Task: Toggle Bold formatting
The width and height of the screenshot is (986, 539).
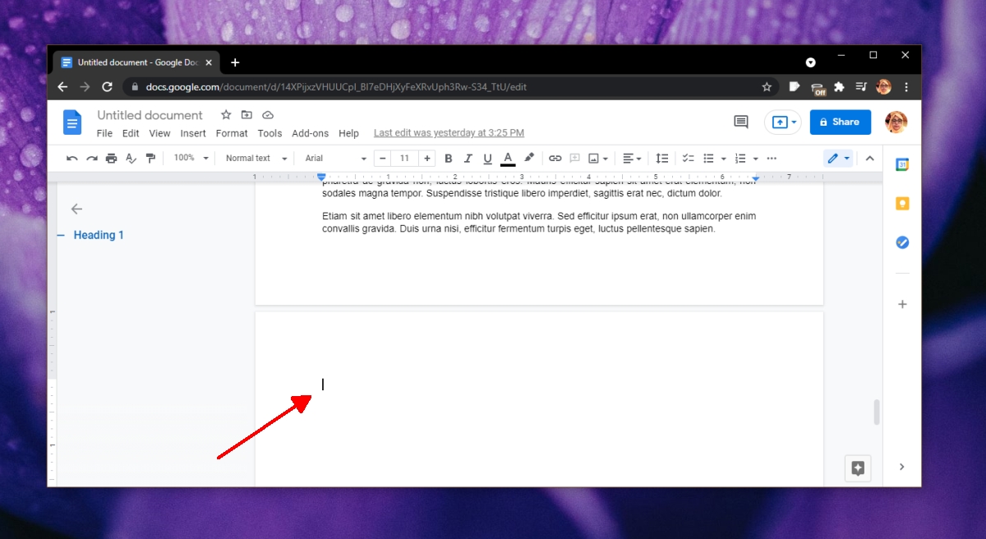Action: pos(449,158)
